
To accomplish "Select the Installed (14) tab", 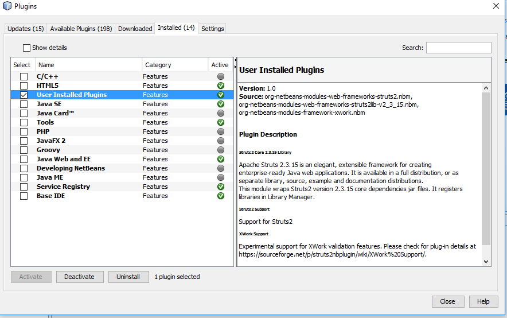I will coord(176,28).
